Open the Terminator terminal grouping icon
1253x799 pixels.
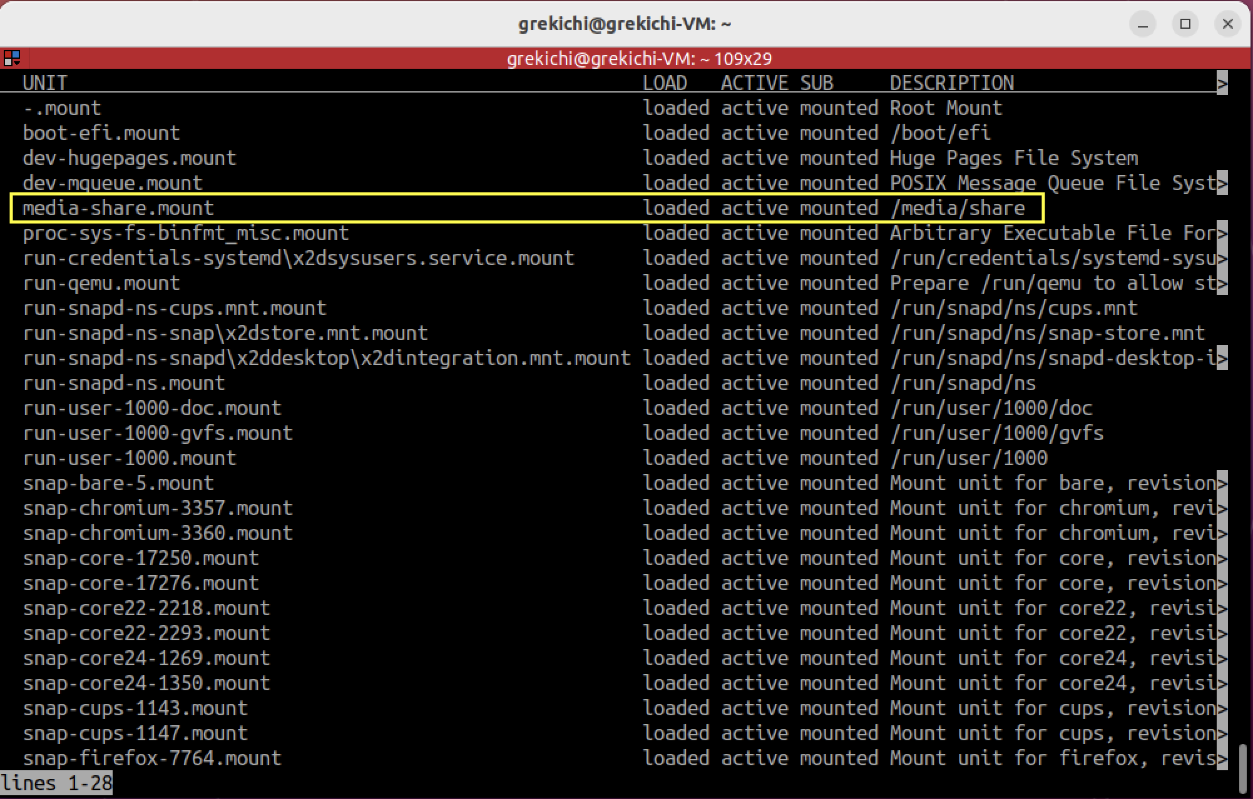12,59
